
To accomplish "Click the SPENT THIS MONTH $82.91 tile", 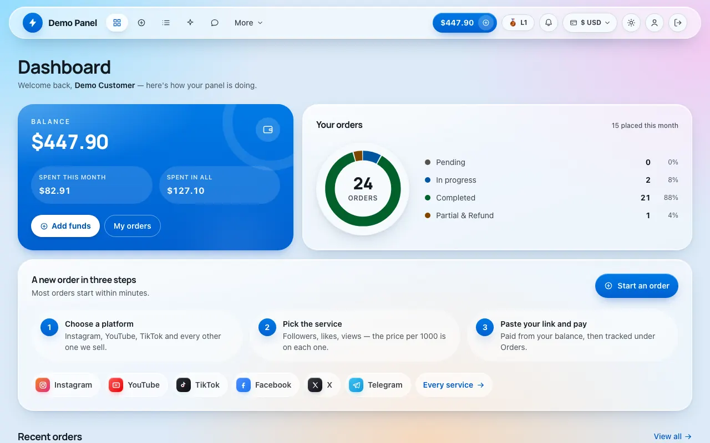I will [x=92, y=185].
